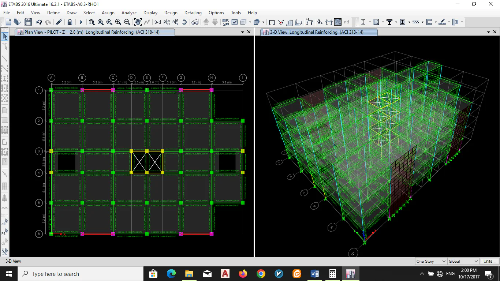Click the Lock/Unlock model padlock icon

pyautogui.click(x=70, y=22)
